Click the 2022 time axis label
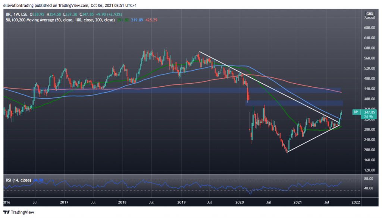 point(356,202)
